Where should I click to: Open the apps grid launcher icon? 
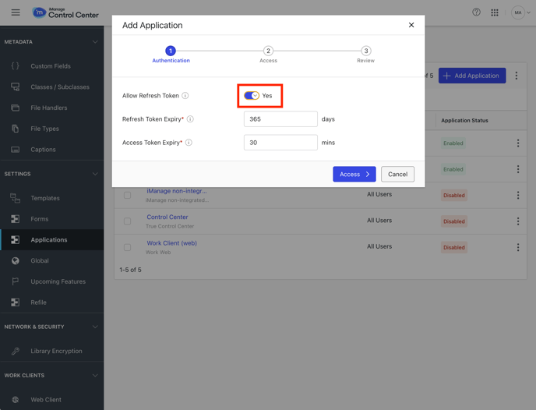coord(495,12)
